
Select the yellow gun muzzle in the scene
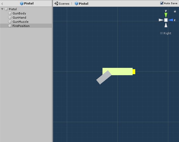click(x=134, y=72)
